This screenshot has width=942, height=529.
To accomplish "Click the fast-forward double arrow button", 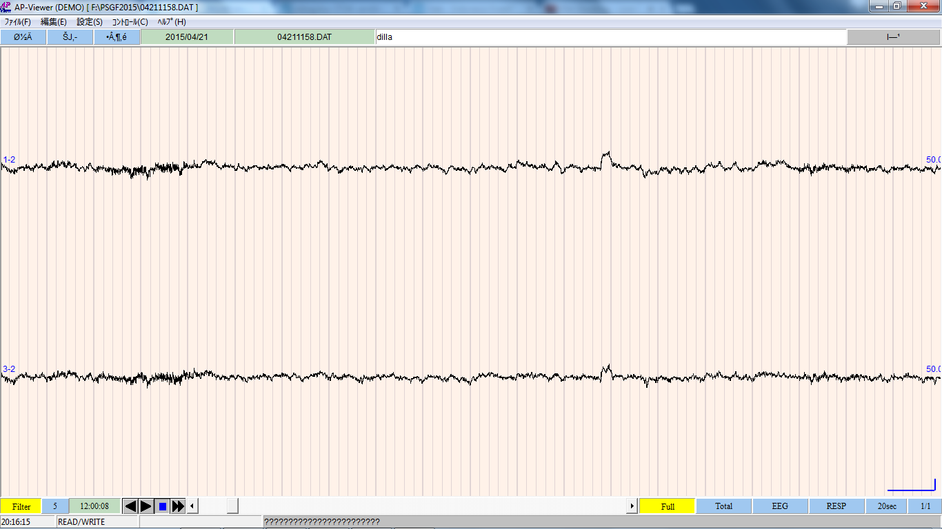I will pos(178,506).
